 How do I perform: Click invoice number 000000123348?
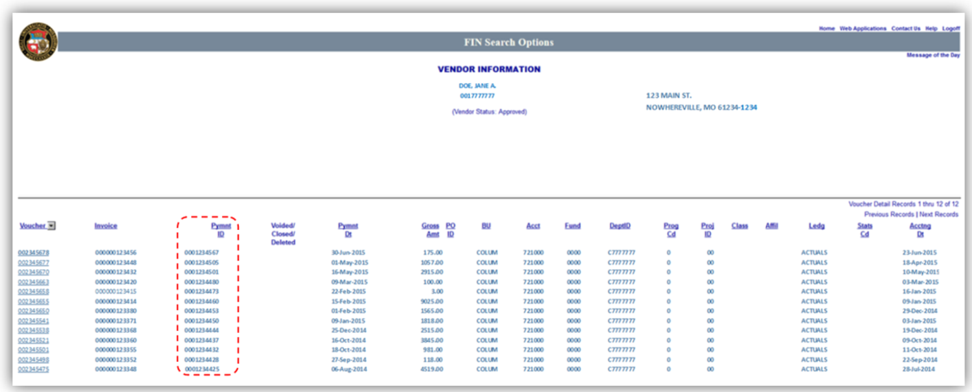(115, 369)
